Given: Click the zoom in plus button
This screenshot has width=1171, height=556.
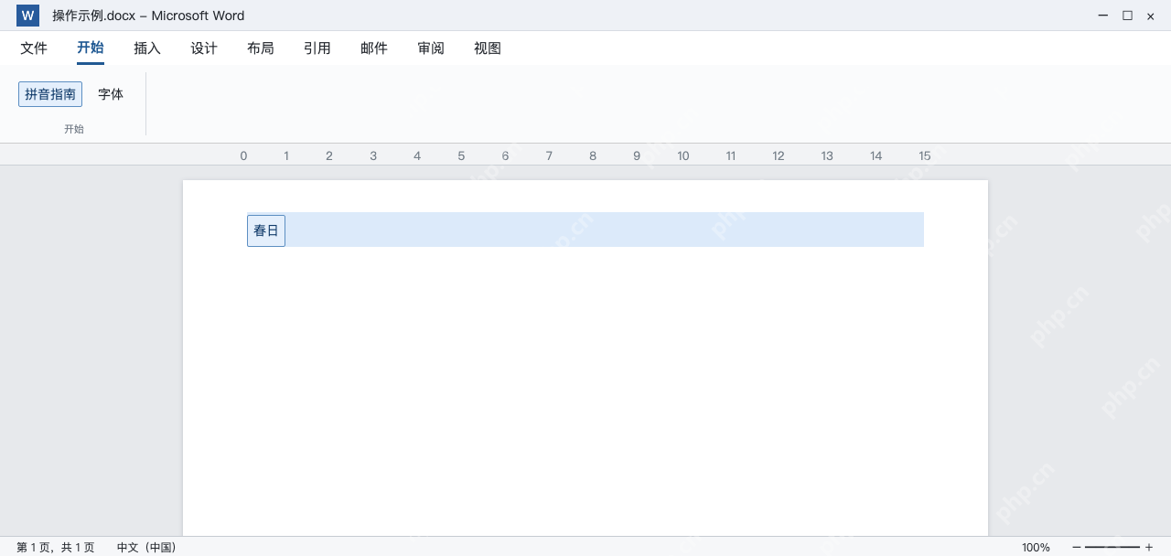Looking at the screenshot, I should pyautogui.click(x=1149, y=547).
